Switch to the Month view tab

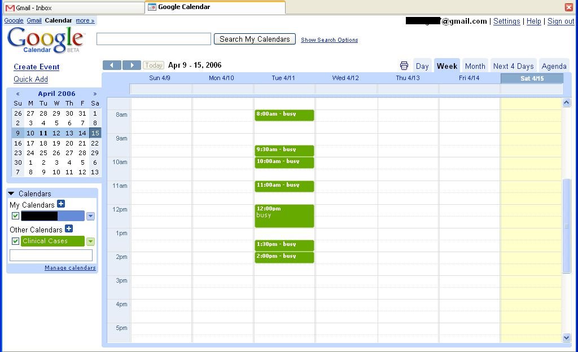(475, 66)
